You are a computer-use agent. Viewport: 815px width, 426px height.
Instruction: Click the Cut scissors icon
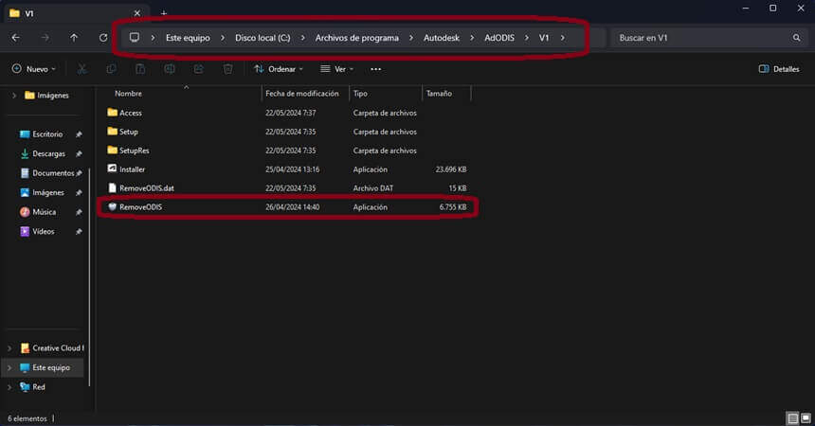(x=81, y=68)
